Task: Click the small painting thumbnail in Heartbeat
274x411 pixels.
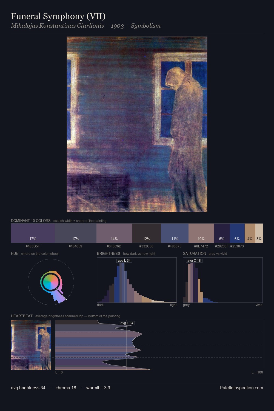Action: [31, 345]
